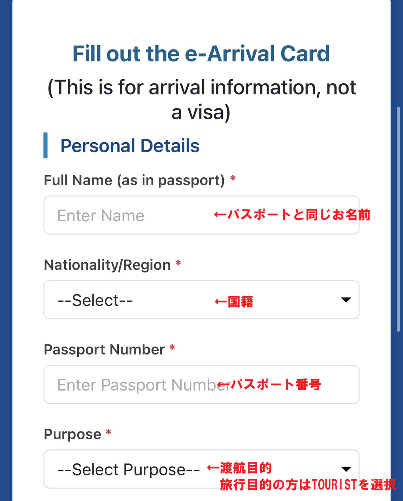403x501 pixels.
Task: Click the red 渡航目的 annotation
Action: point(240,468)
